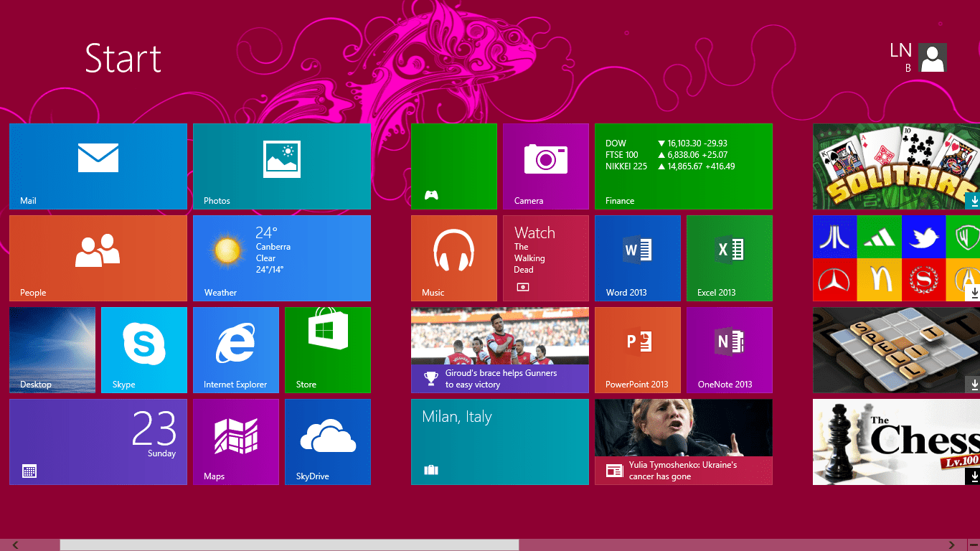This screenshot has width=980, height=551.
Task: Launch Word 2013
Action: click(x=638, y=258)
